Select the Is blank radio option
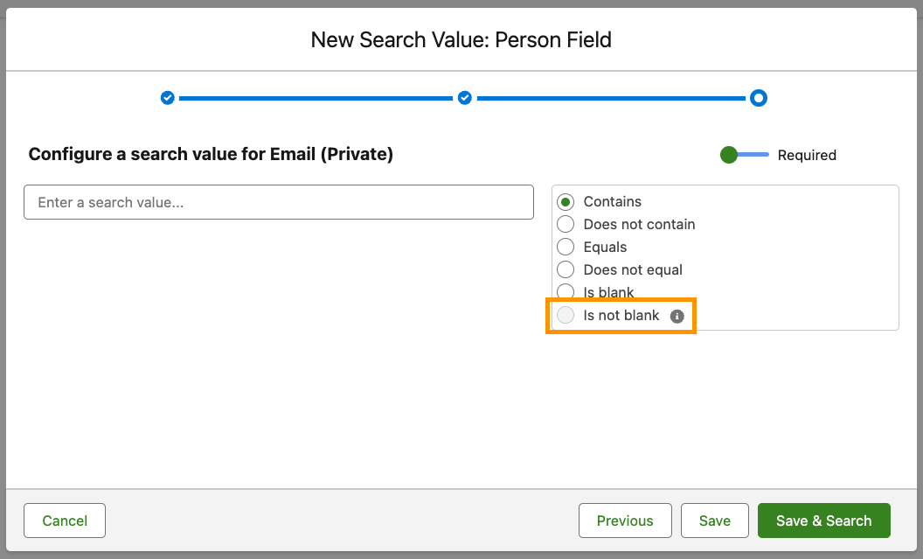This screenshot has width=923, height=559. 566,293
